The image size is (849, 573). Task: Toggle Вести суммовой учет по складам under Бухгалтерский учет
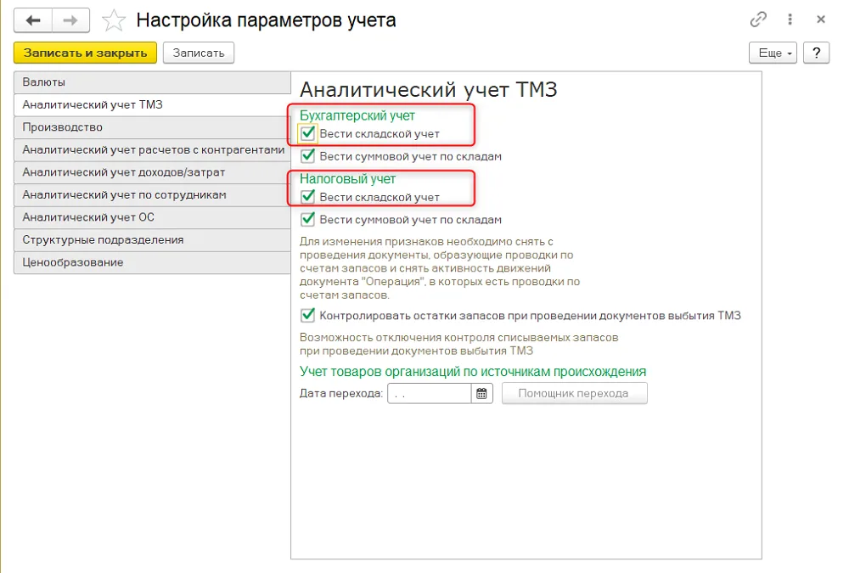[x=307, y=156]
